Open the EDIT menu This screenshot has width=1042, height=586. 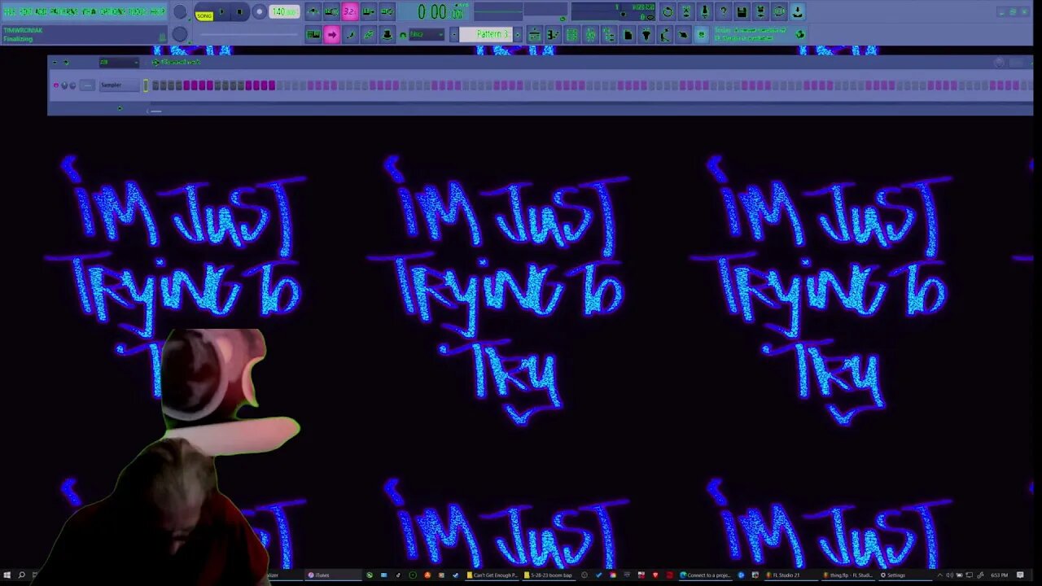[26, 11]
